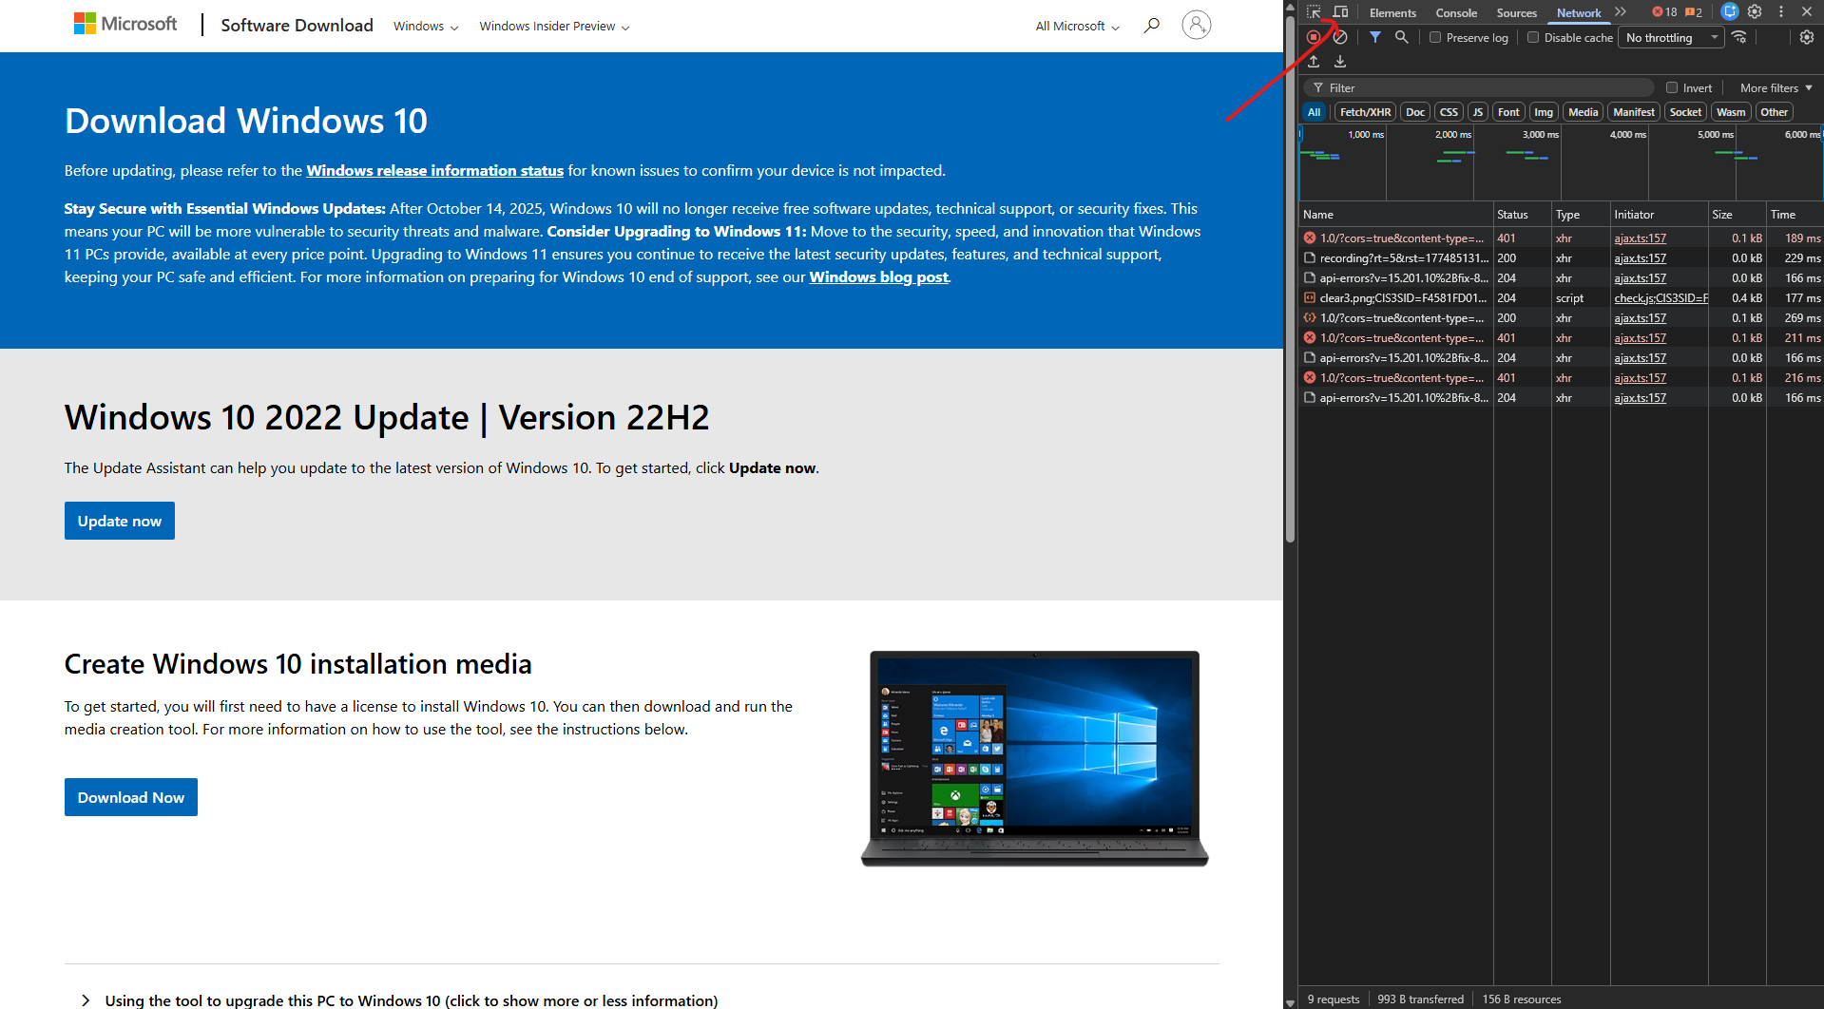Select the Img request type filter

point(1544,112)
